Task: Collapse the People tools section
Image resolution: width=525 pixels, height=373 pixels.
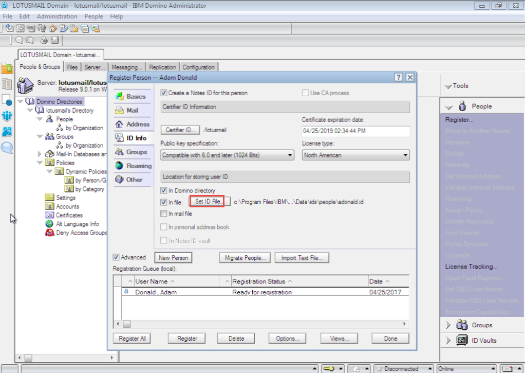Action: click(x=448, y=107)
